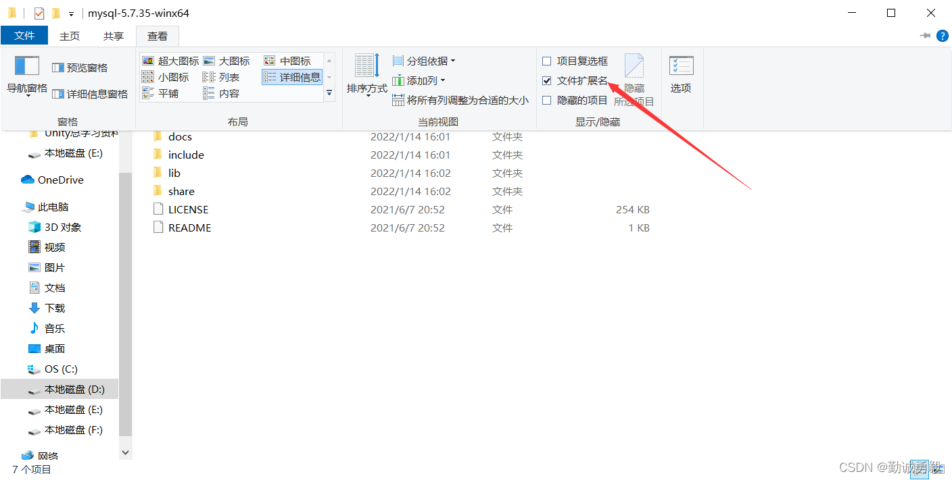Toggle the Preview pane
This screenshot has width=952, height=480.
(x=80, y=68)
